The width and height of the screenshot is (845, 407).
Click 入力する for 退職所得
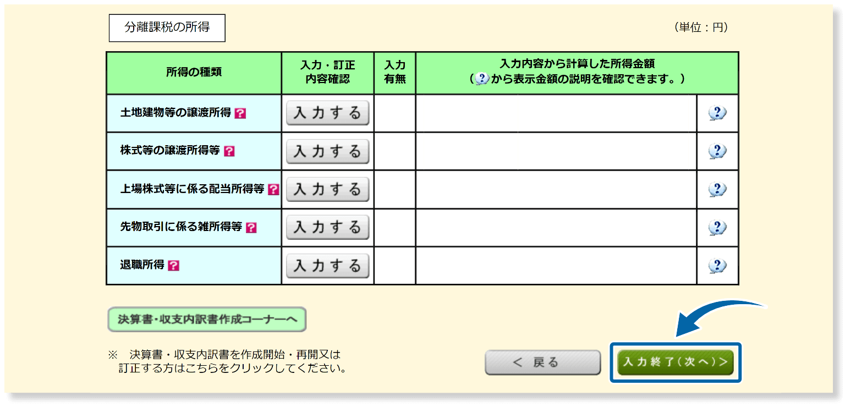(x=327, y=266)
